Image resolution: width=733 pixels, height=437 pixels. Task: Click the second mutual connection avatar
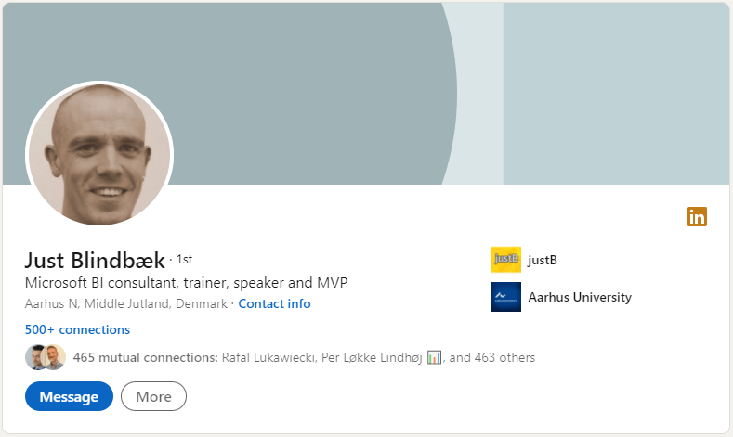(54, 357)
